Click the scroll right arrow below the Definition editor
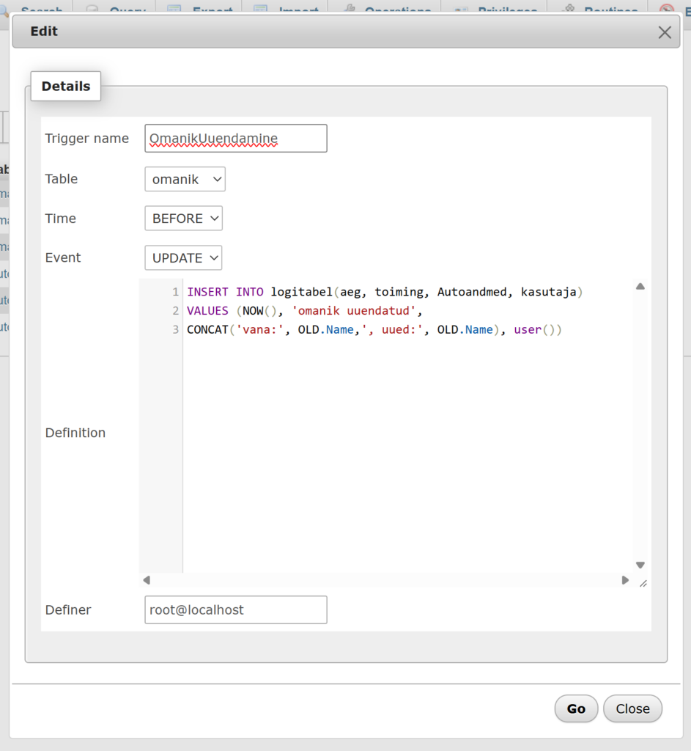Viewport: 691px width, 751px height. [625, 580]
